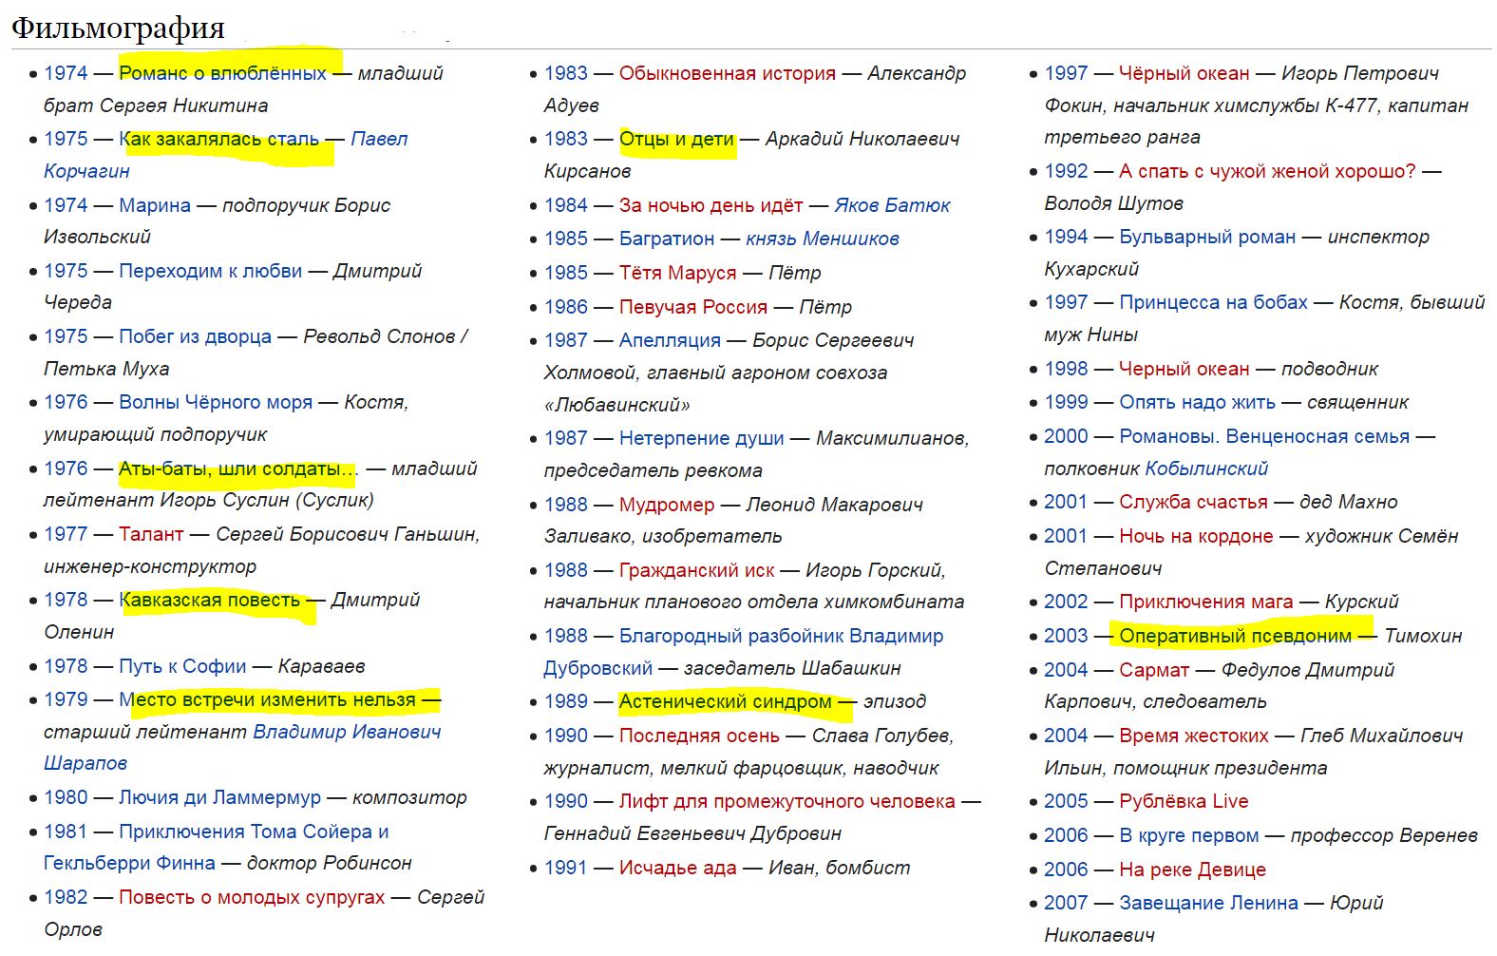Viewport: 1497px width, 956px height.
Task: Click the Нетерпение души link
Action: [702, 438]
